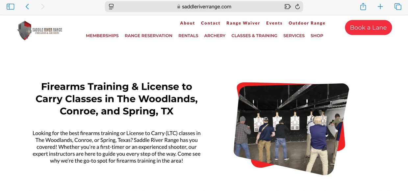
Task: Open the Contact page
Action: click(211, 23)
